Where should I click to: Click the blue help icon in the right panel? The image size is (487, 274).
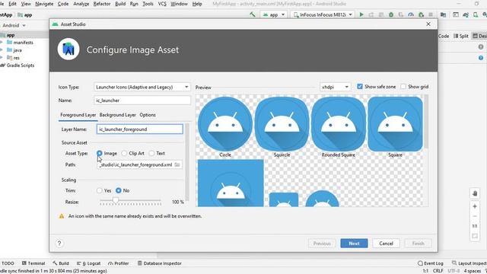pos(481,58)
